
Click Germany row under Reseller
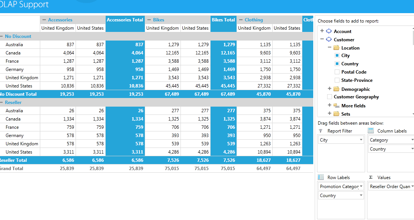coord(20,136)
